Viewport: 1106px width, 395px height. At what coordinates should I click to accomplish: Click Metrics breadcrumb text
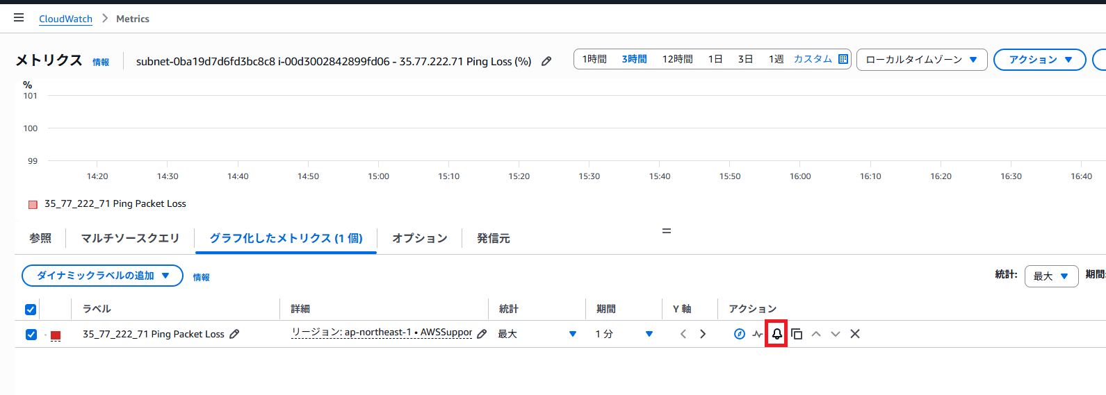point(133,19)
